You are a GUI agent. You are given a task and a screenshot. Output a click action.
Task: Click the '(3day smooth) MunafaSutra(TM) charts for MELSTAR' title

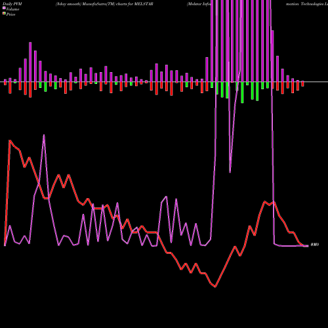click(x=104, y=4)
